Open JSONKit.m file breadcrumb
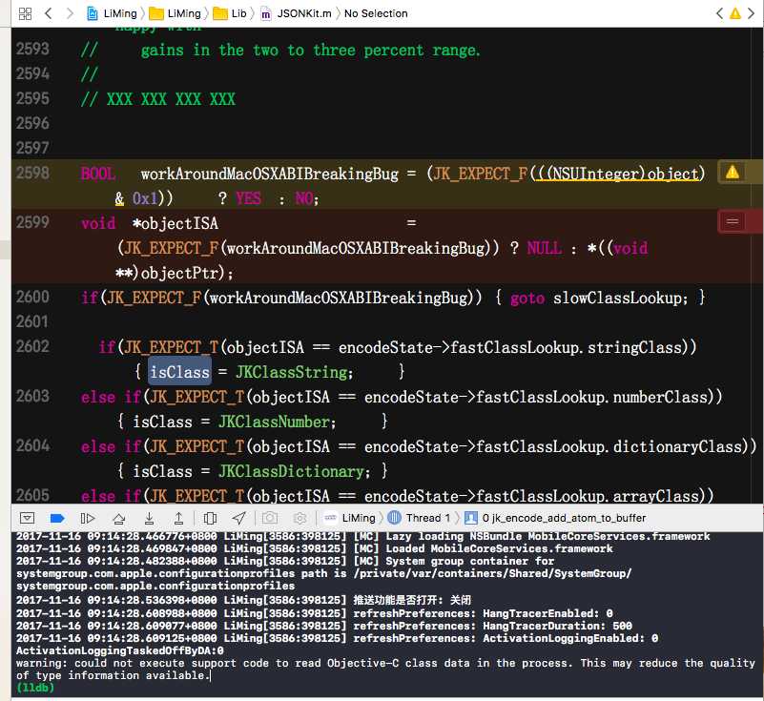This screenshot has width=764, height=701. pos(296,13)
